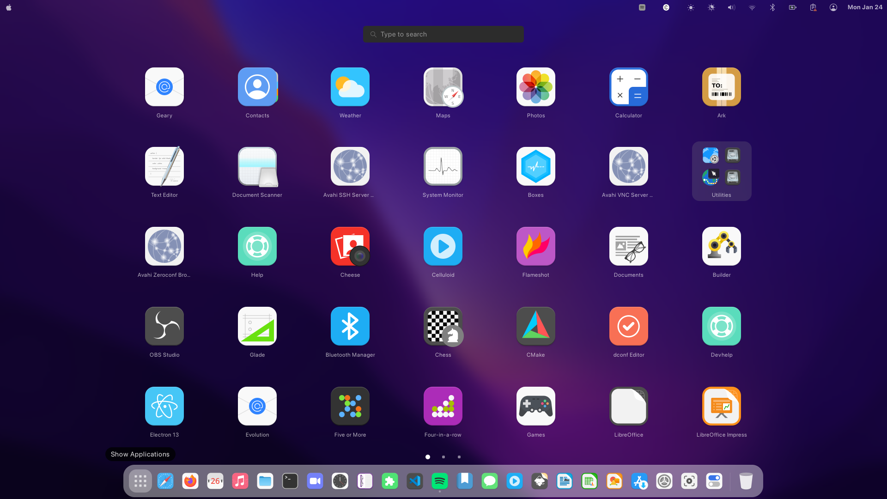Launch LibreOffice Impress
887x499 pixels.
722,406
